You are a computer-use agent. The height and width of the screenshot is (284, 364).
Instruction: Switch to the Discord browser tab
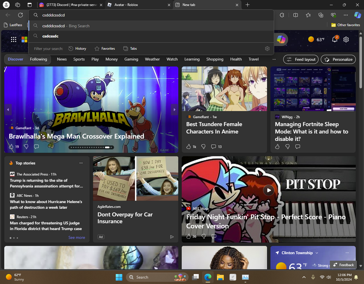click(x=71, y=5)
